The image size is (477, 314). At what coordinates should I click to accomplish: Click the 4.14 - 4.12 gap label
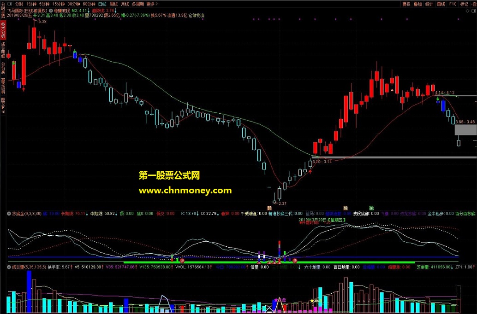tap(445, 93)
